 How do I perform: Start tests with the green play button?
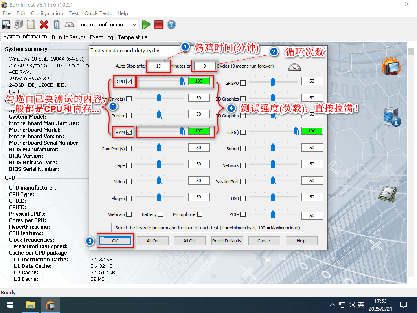pyautogui.click(x=146, y=24)
